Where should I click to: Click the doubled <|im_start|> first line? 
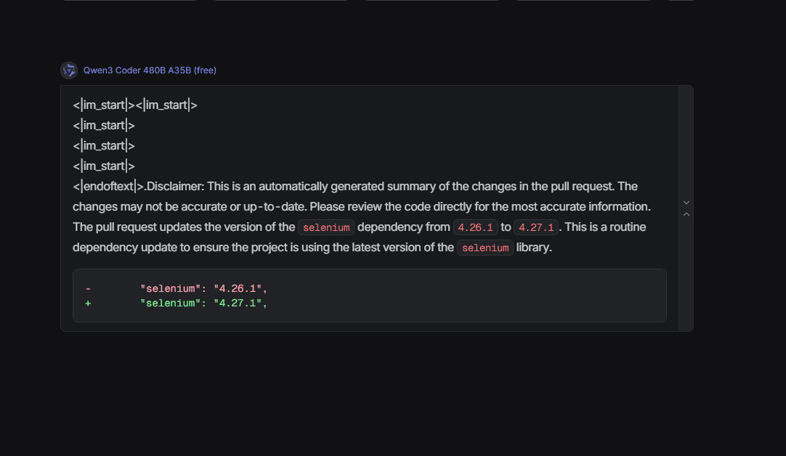135,105
